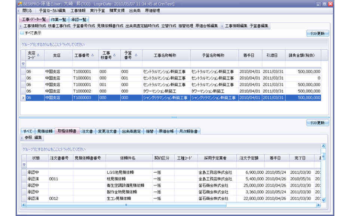Click the filter row icon in the 状態 grid
Image resolution: width=350 pixels, height=216 pixels.
[24, 164]
